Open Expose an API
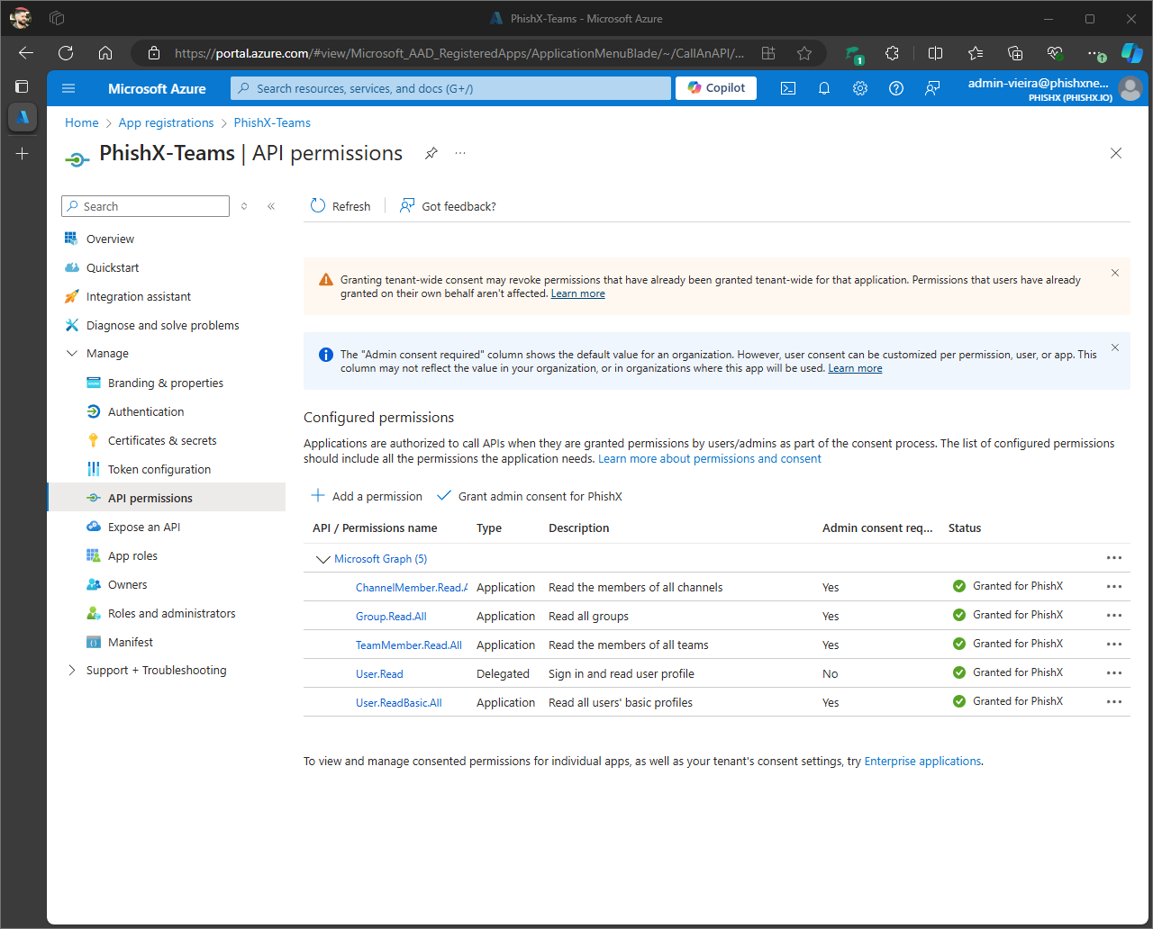This screenshot has width=1153, height=929. click(x=144, y=527)
